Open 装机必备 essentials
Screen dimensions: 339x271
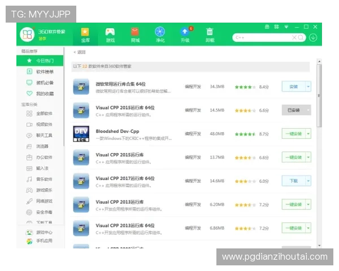[x=40, y=82]
